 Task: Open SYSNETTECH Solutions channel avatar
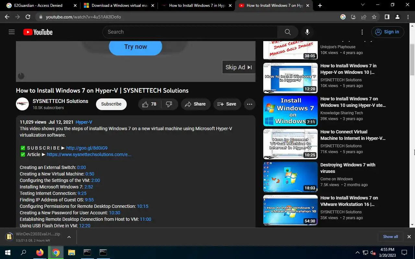click(22, 104)
